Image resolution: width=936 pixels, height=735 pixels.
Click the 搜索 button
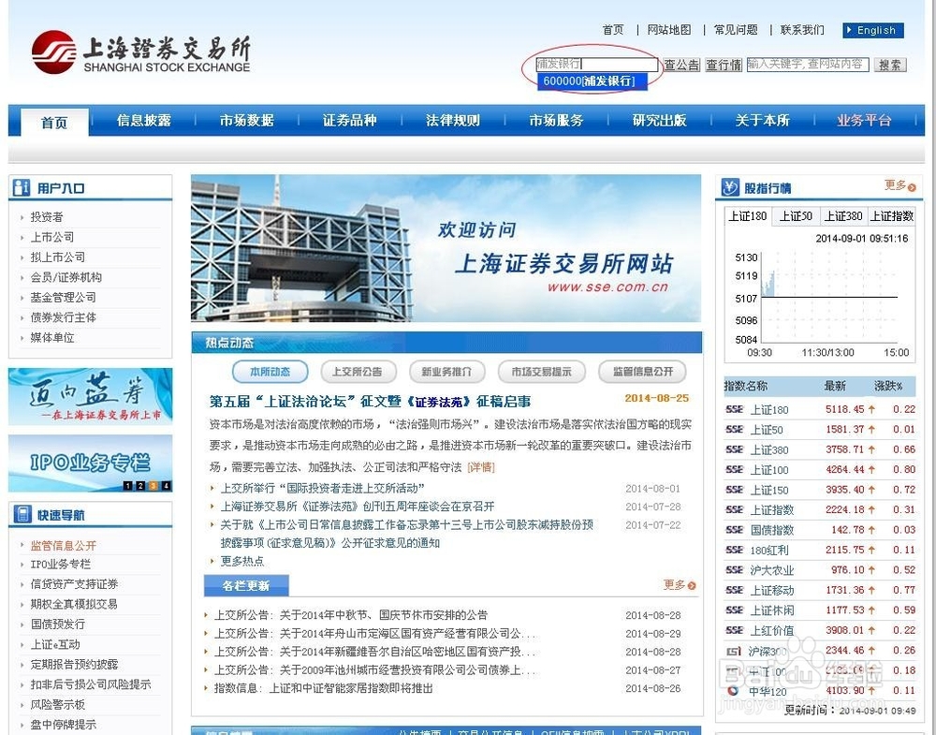(890, 65)
